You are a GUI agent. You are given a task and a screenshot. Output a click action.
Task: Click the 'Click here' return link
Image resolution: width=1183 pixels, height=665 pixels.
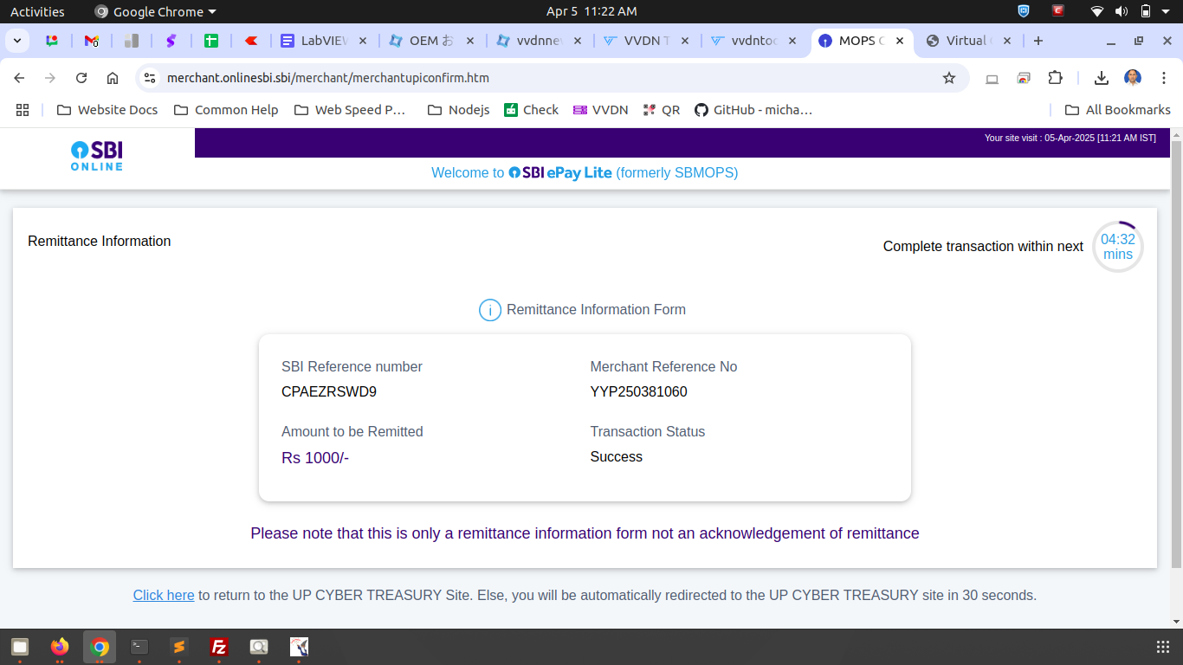coord(164,596)
